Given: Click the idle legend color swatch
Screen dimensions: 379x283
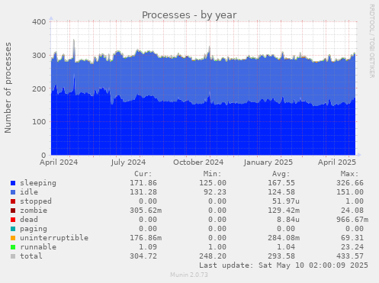Looking at the screenshot, I should click(x=13, y=192).
